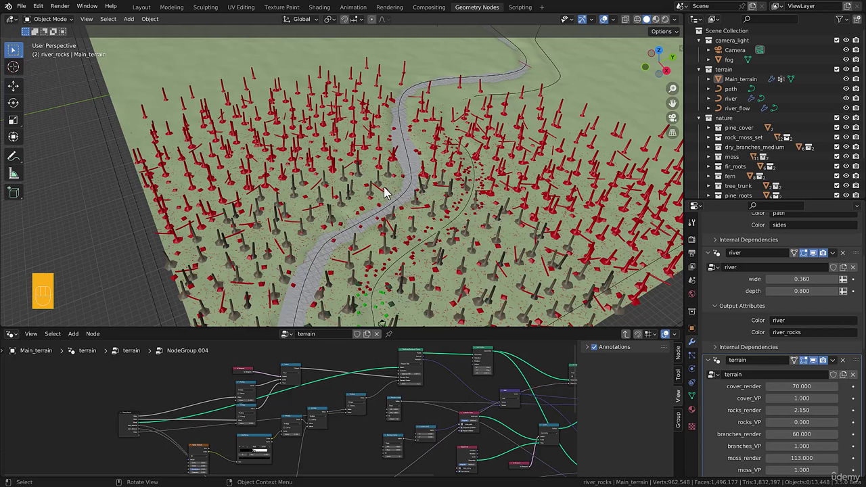Hide the Main_terrain object in viewport
Screen dimensions: 866x487
[846, 79]
